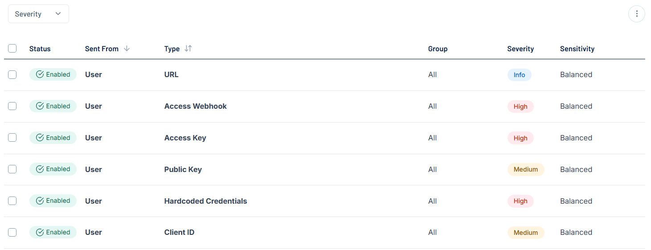Open the Access Webhook type entry
The image size is (651, 250).
coord(195,106)
